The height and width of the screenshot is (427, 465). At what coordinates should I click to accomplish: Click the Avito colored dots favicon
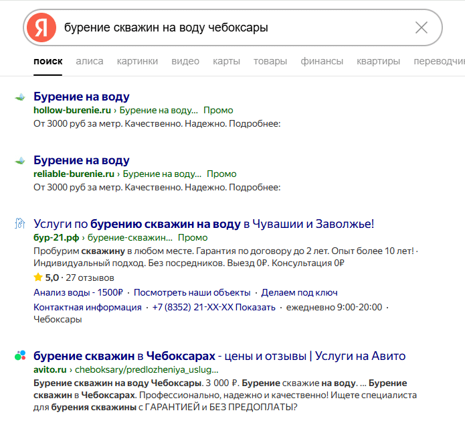[20, 356]
